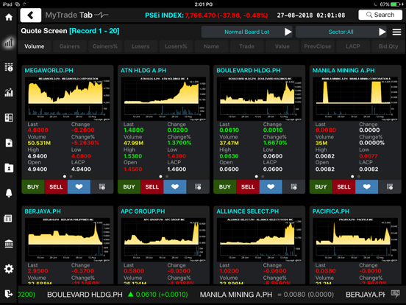Open the ALLIANCE SELECT.PH price chart

click(x=259, y=239)
